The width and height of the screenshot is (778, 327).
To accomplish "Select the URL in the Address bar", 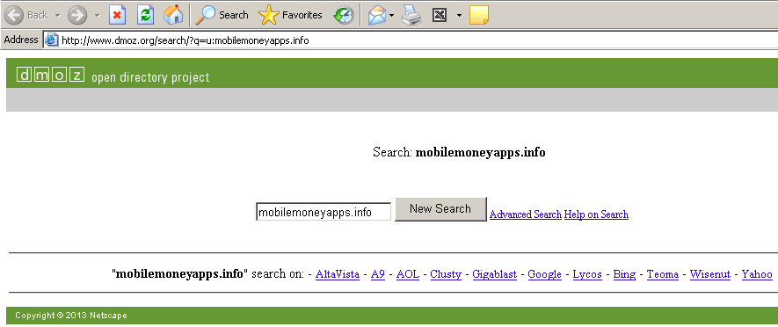I will pos(185,40).
